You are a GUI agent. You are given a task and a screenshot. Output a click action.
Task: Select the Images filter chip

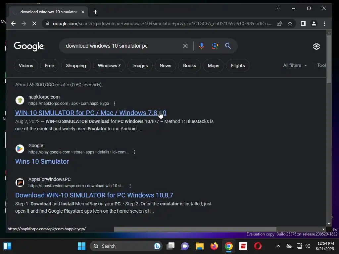(x=140, y=65)
